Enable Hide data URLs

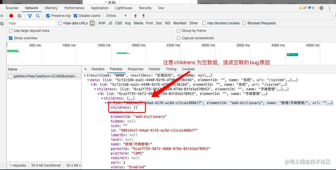point(60,23)
